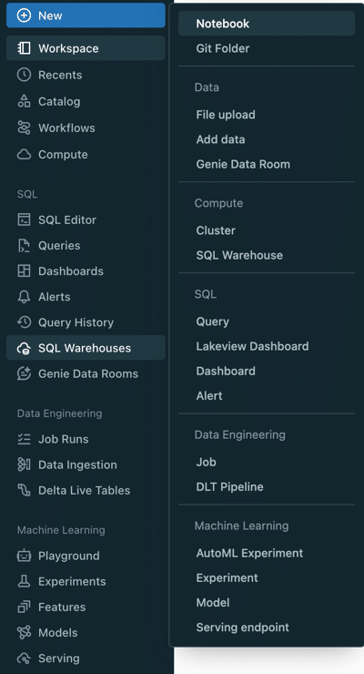This screenshot has height=674, width=364.
Task: Click the SQL Editor terminal icon
Action: [x=24, y=220]
